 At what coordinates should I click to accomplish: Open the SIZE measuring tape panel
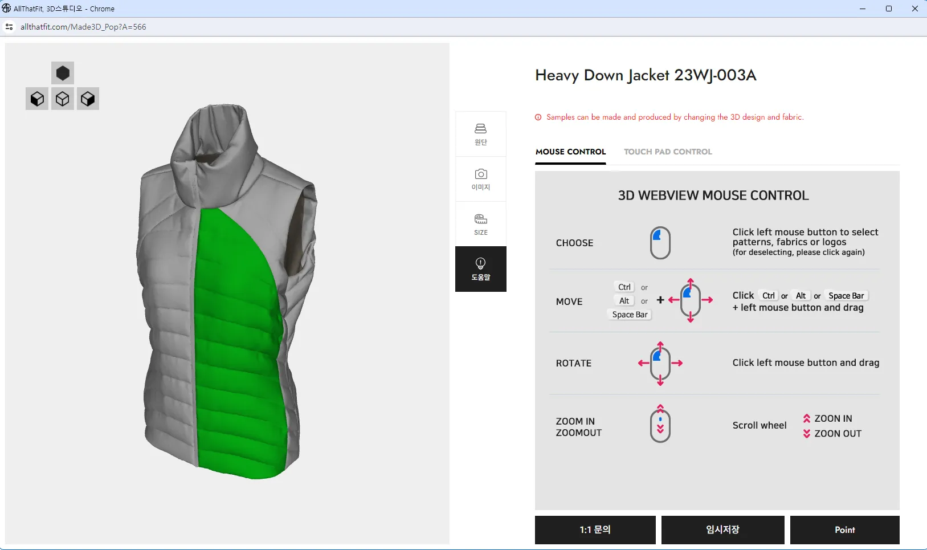tap(481, 224)
